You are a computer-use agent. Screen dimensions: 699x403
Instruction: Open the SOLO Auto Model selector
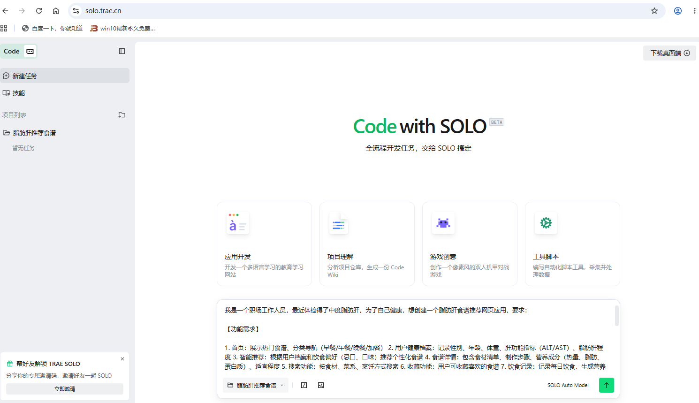(568, 385)
